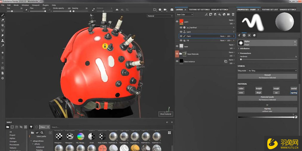Add a new folder in Layers
The width and height of the screenshot is (302, 151).
tap(229, 14)
